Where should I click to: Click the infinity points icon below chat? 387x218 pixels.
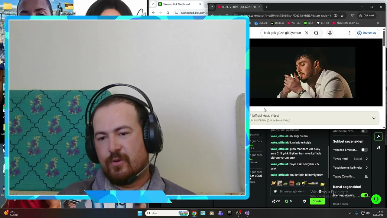276,201
